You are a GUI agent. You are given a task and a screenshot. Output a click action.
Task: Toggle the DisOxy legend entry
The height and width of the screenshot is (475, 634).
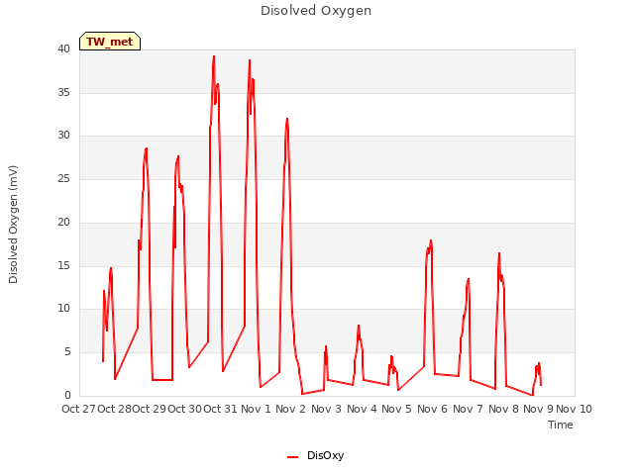pyautogui.click(x=315, y=455)
